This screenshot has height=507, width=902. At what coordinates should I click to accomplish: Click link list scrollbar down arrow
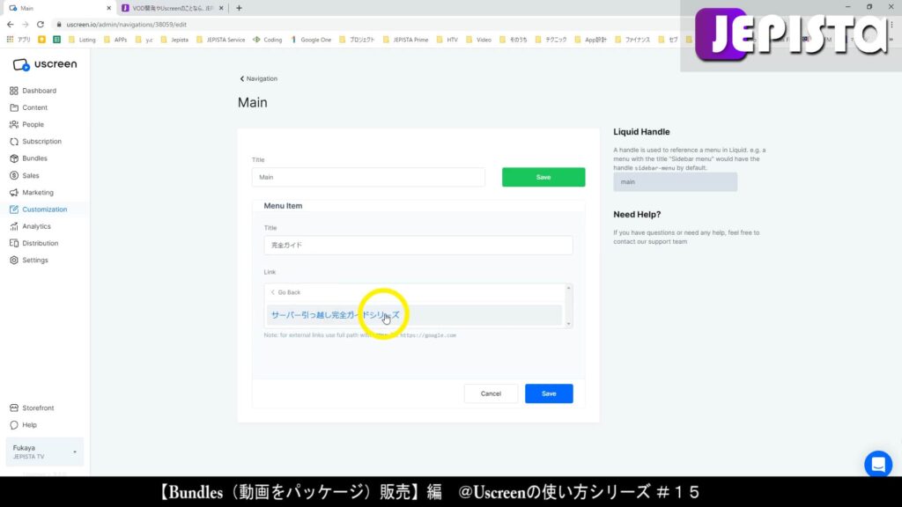(x=568, y=324)
